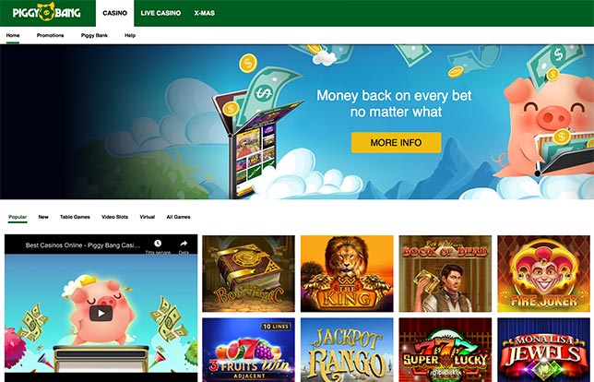View the All Games category
The height and width of the screenshot is (382, 594).
(178, 217)
